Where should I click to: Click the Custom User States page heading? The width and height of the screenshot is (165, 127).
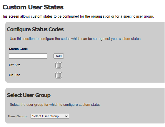tap(33, 7)
